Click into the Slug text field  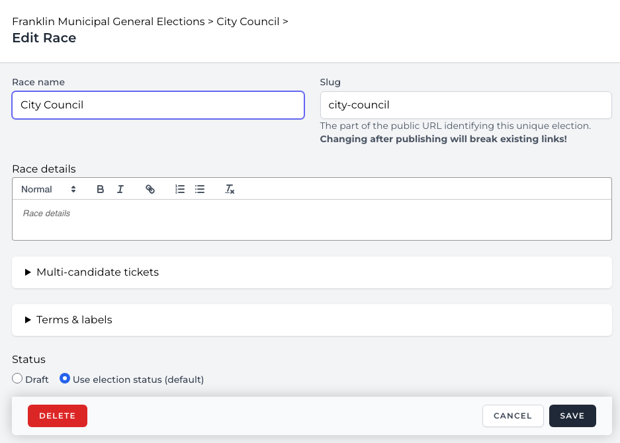coord(465,105)
